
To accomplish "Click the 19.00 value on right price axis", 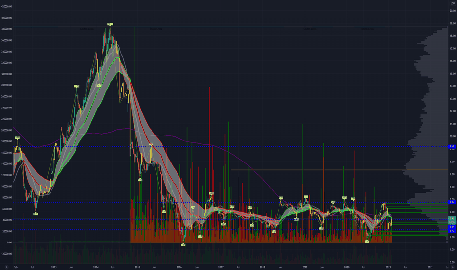I will point(452,24).
